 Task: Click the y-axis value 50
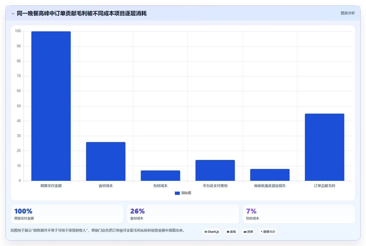19,106
